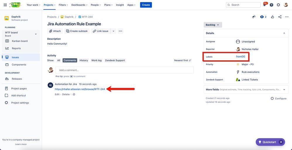Screen dimensions: 292x150
Task: Click the Add a comment field
Action: [125, 70]
